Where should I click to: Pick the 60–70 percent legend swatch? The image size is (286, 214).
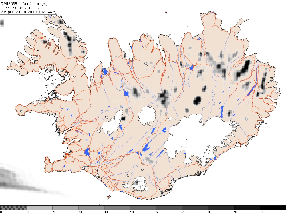pos(169,208)
